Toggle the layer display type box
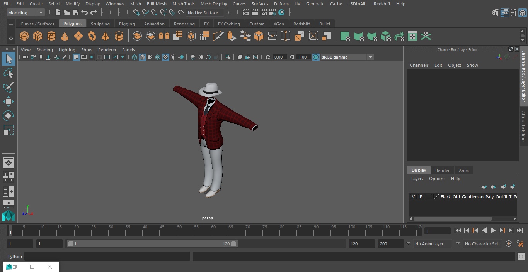 tap(429, 197)
